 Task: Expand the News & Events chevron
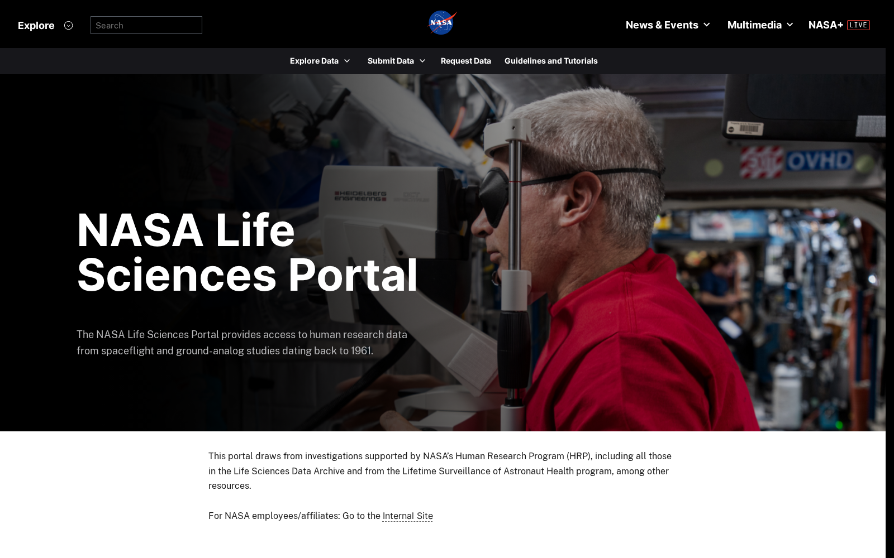706,25
